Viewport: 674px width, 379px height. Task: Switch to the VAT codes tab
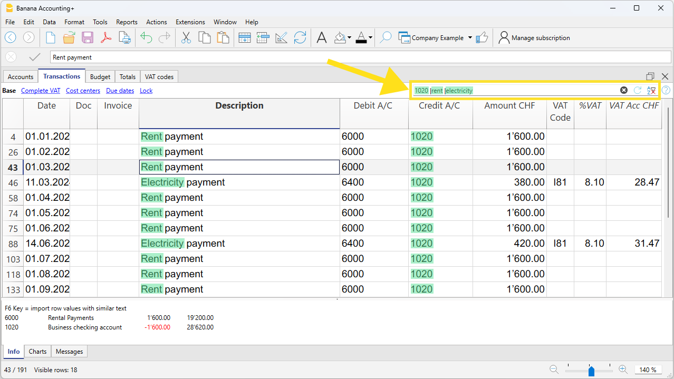click(159, 77)
